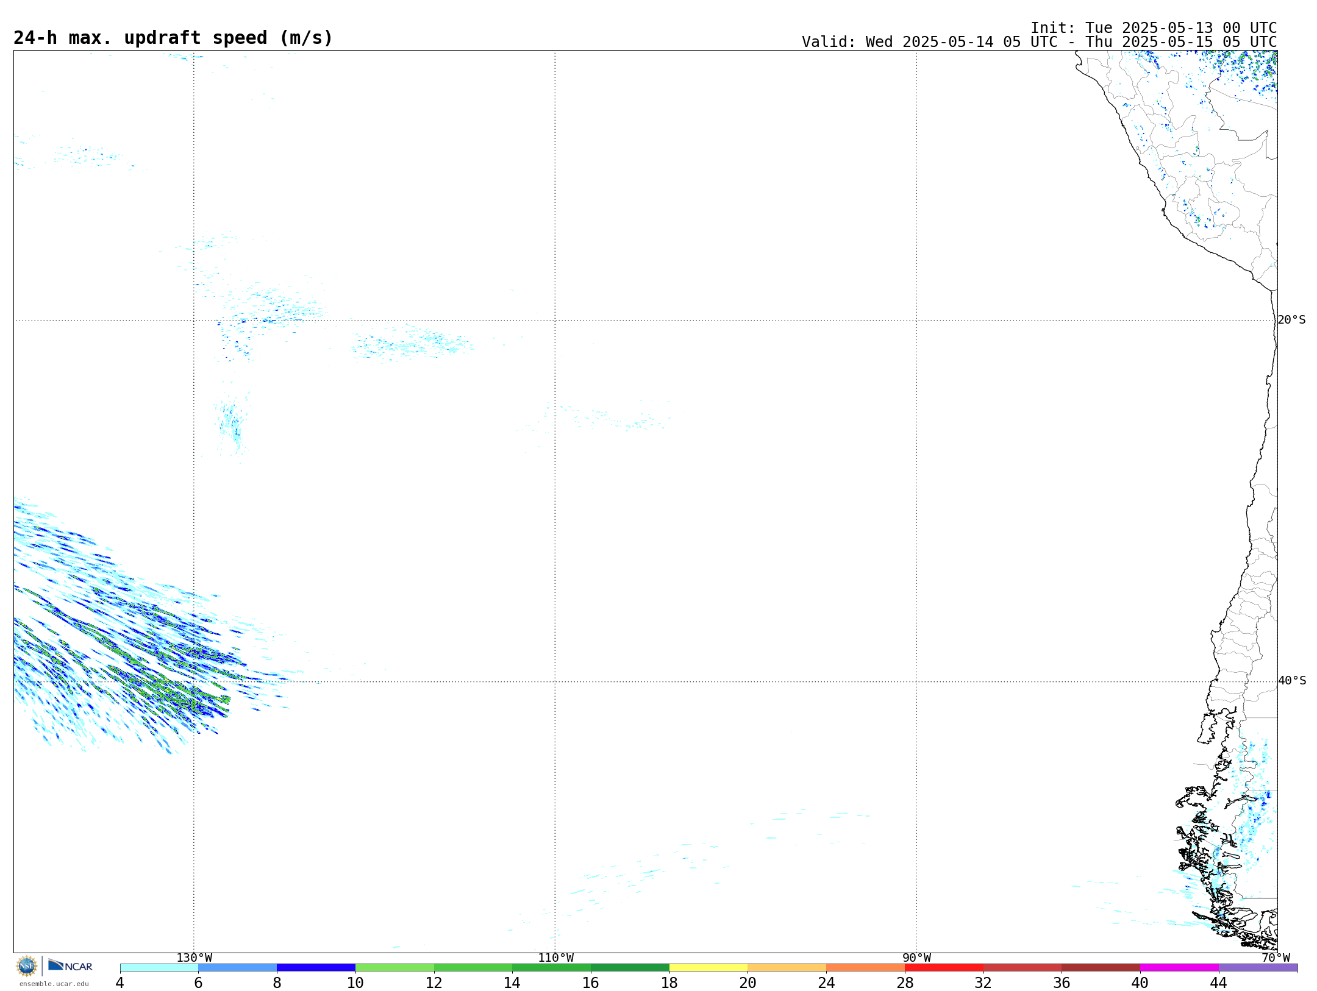Click the 130°W longitude label
The image size is (1317, 991).
(195, 958)
